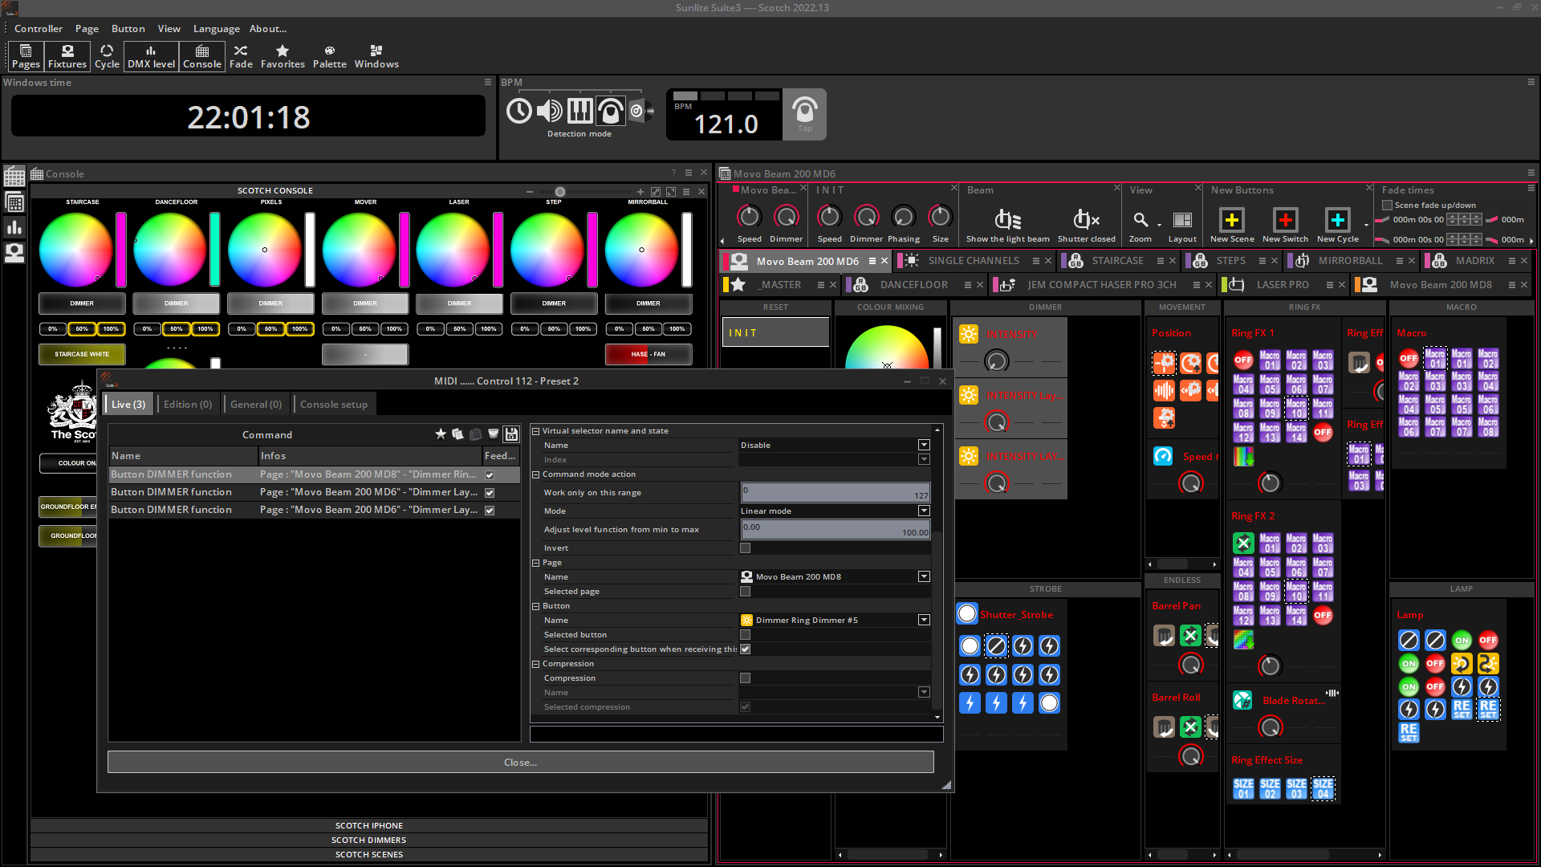Open the virtual selector Name dropdown showing Disable
The image size is (1541, 867).
point(924,446)
